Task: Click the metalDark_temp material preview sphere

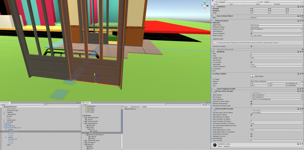Action: click(x=215, y=145)
